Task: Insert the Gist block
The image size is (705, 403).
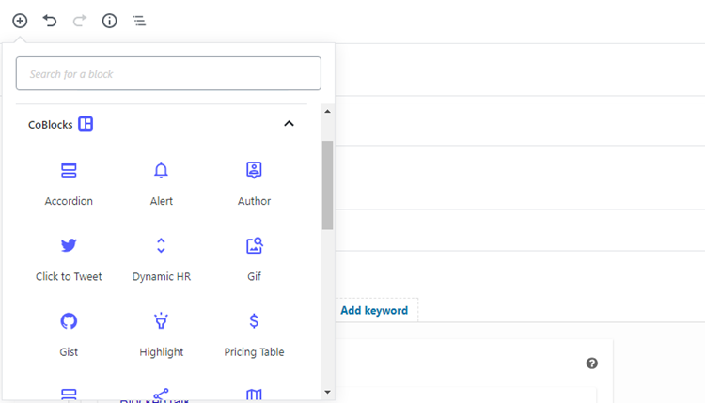Action: point(69,335)
